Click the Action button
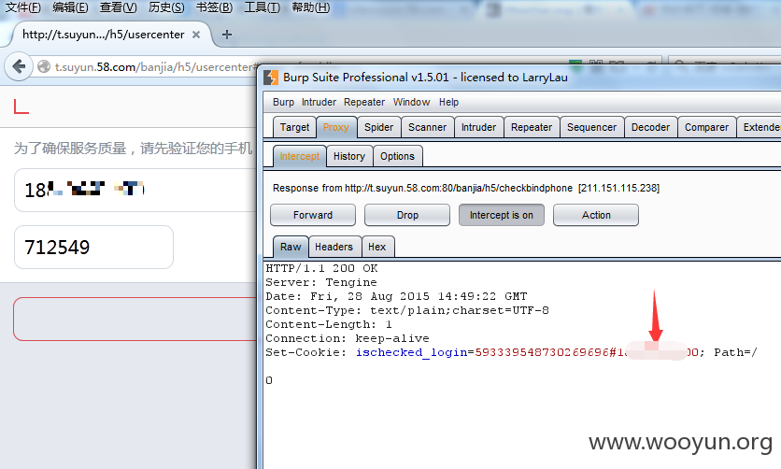 click(596, 215)
